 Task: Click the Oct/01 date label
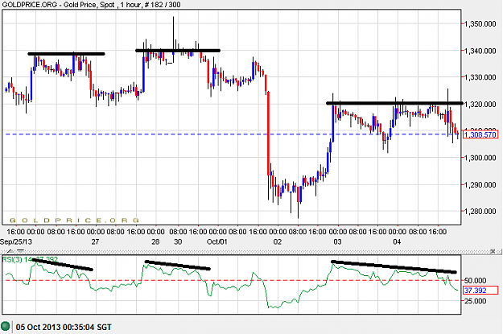(217, 241)
